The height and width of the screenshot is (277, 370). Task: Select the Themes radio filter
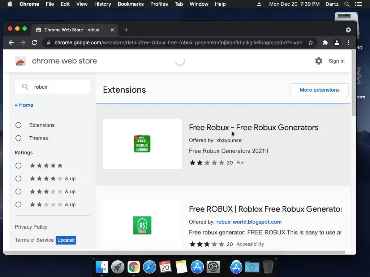18,138
